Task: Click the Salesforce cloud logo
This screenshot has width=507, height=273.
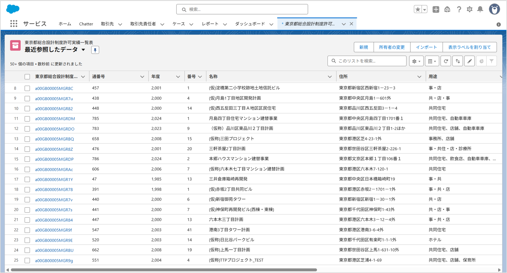Action: 13,9
